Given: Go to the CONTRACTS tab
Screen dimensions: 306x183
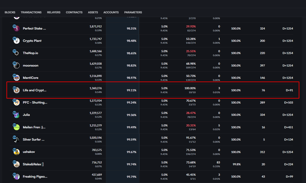Looking at the screenshot, I should pyautogui.click(x=74, y=12).
